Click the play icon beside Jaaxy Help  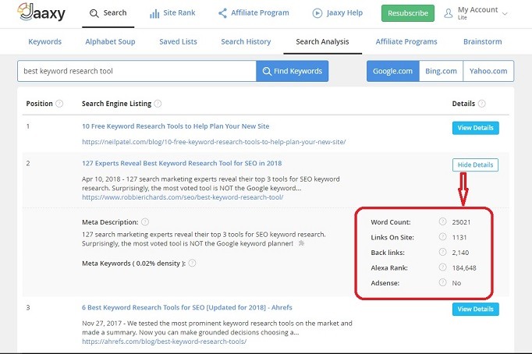(317, 13)
